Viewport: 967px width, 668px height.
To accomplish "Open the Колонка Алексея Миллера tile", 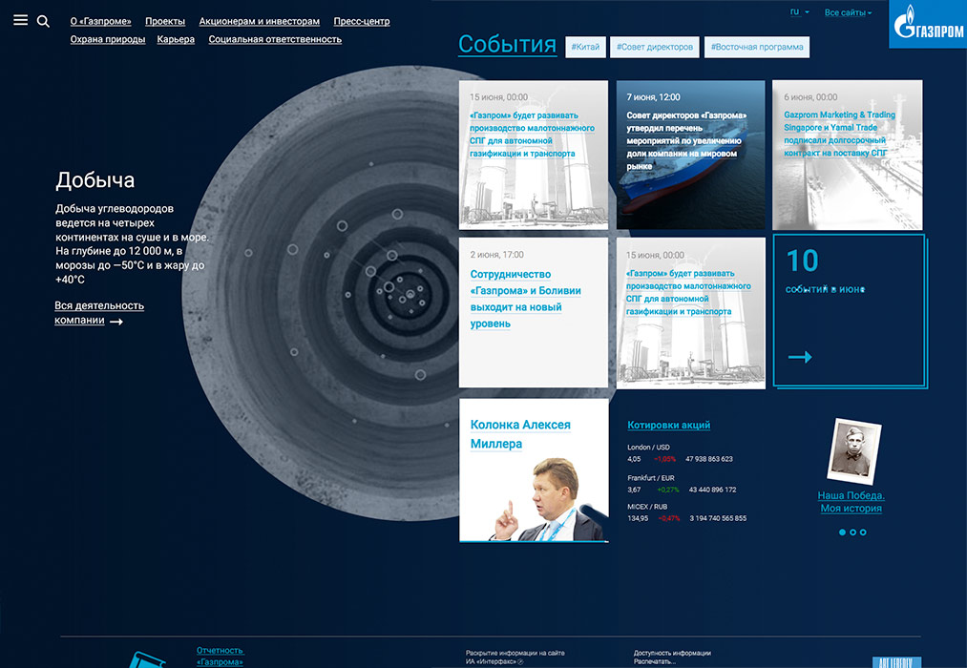I will (x=534, y=470).
